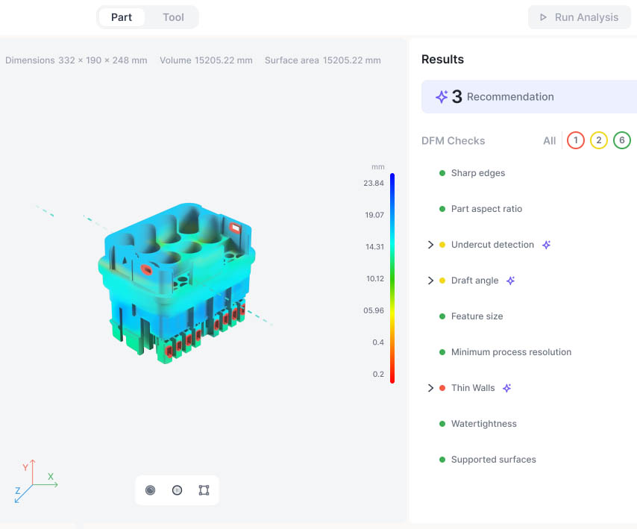Click the 14.31 scale label
Viewport: 637px width, 529px height.
[x=374, y=247]
